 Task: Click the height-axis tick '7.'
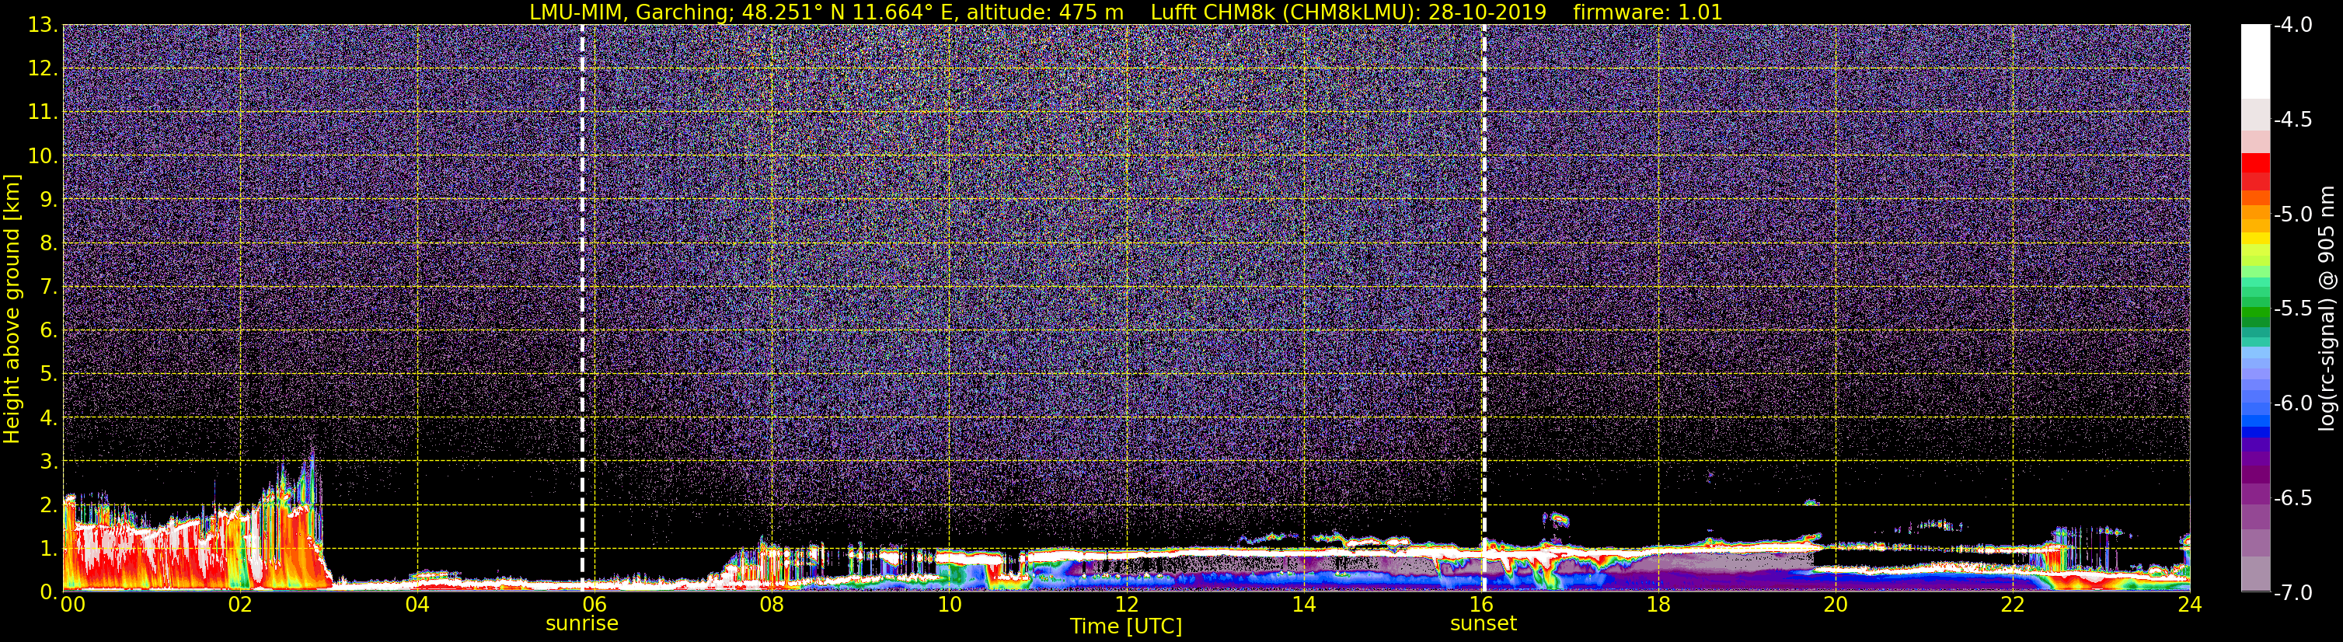[x=49, y=287]
